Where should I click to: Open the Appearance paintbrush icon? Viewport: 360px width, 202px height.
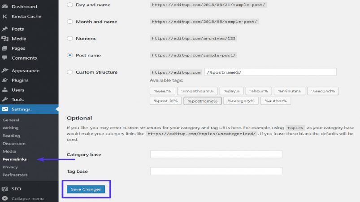point(5,70)
